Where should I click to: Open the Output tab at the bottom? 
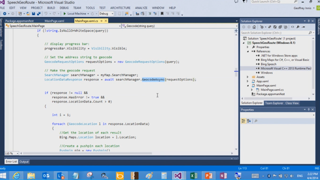24,162
